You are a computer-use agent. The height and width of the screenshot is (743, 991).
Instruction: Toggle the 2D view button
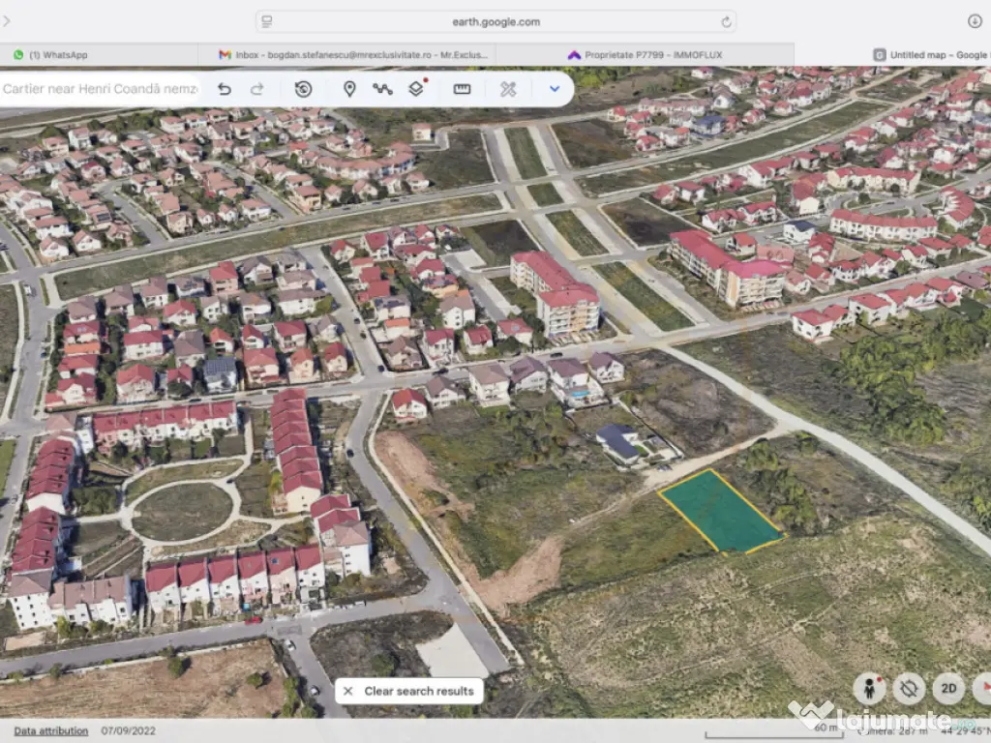[948, 688]
